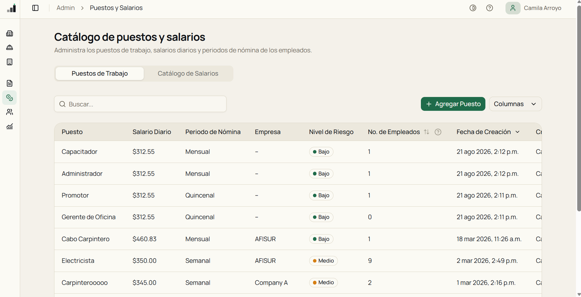Viewport: 581px width, 297px height.
Task: Open the analytics chart sidebar icon
Action: 10,127
